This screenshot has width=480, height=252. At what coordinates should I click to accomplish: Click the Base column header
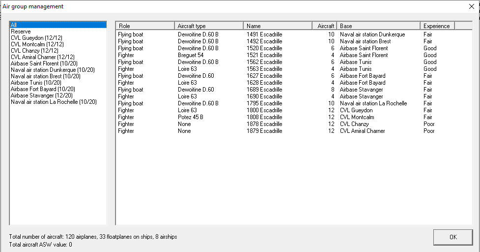click(x=378, y=26)
